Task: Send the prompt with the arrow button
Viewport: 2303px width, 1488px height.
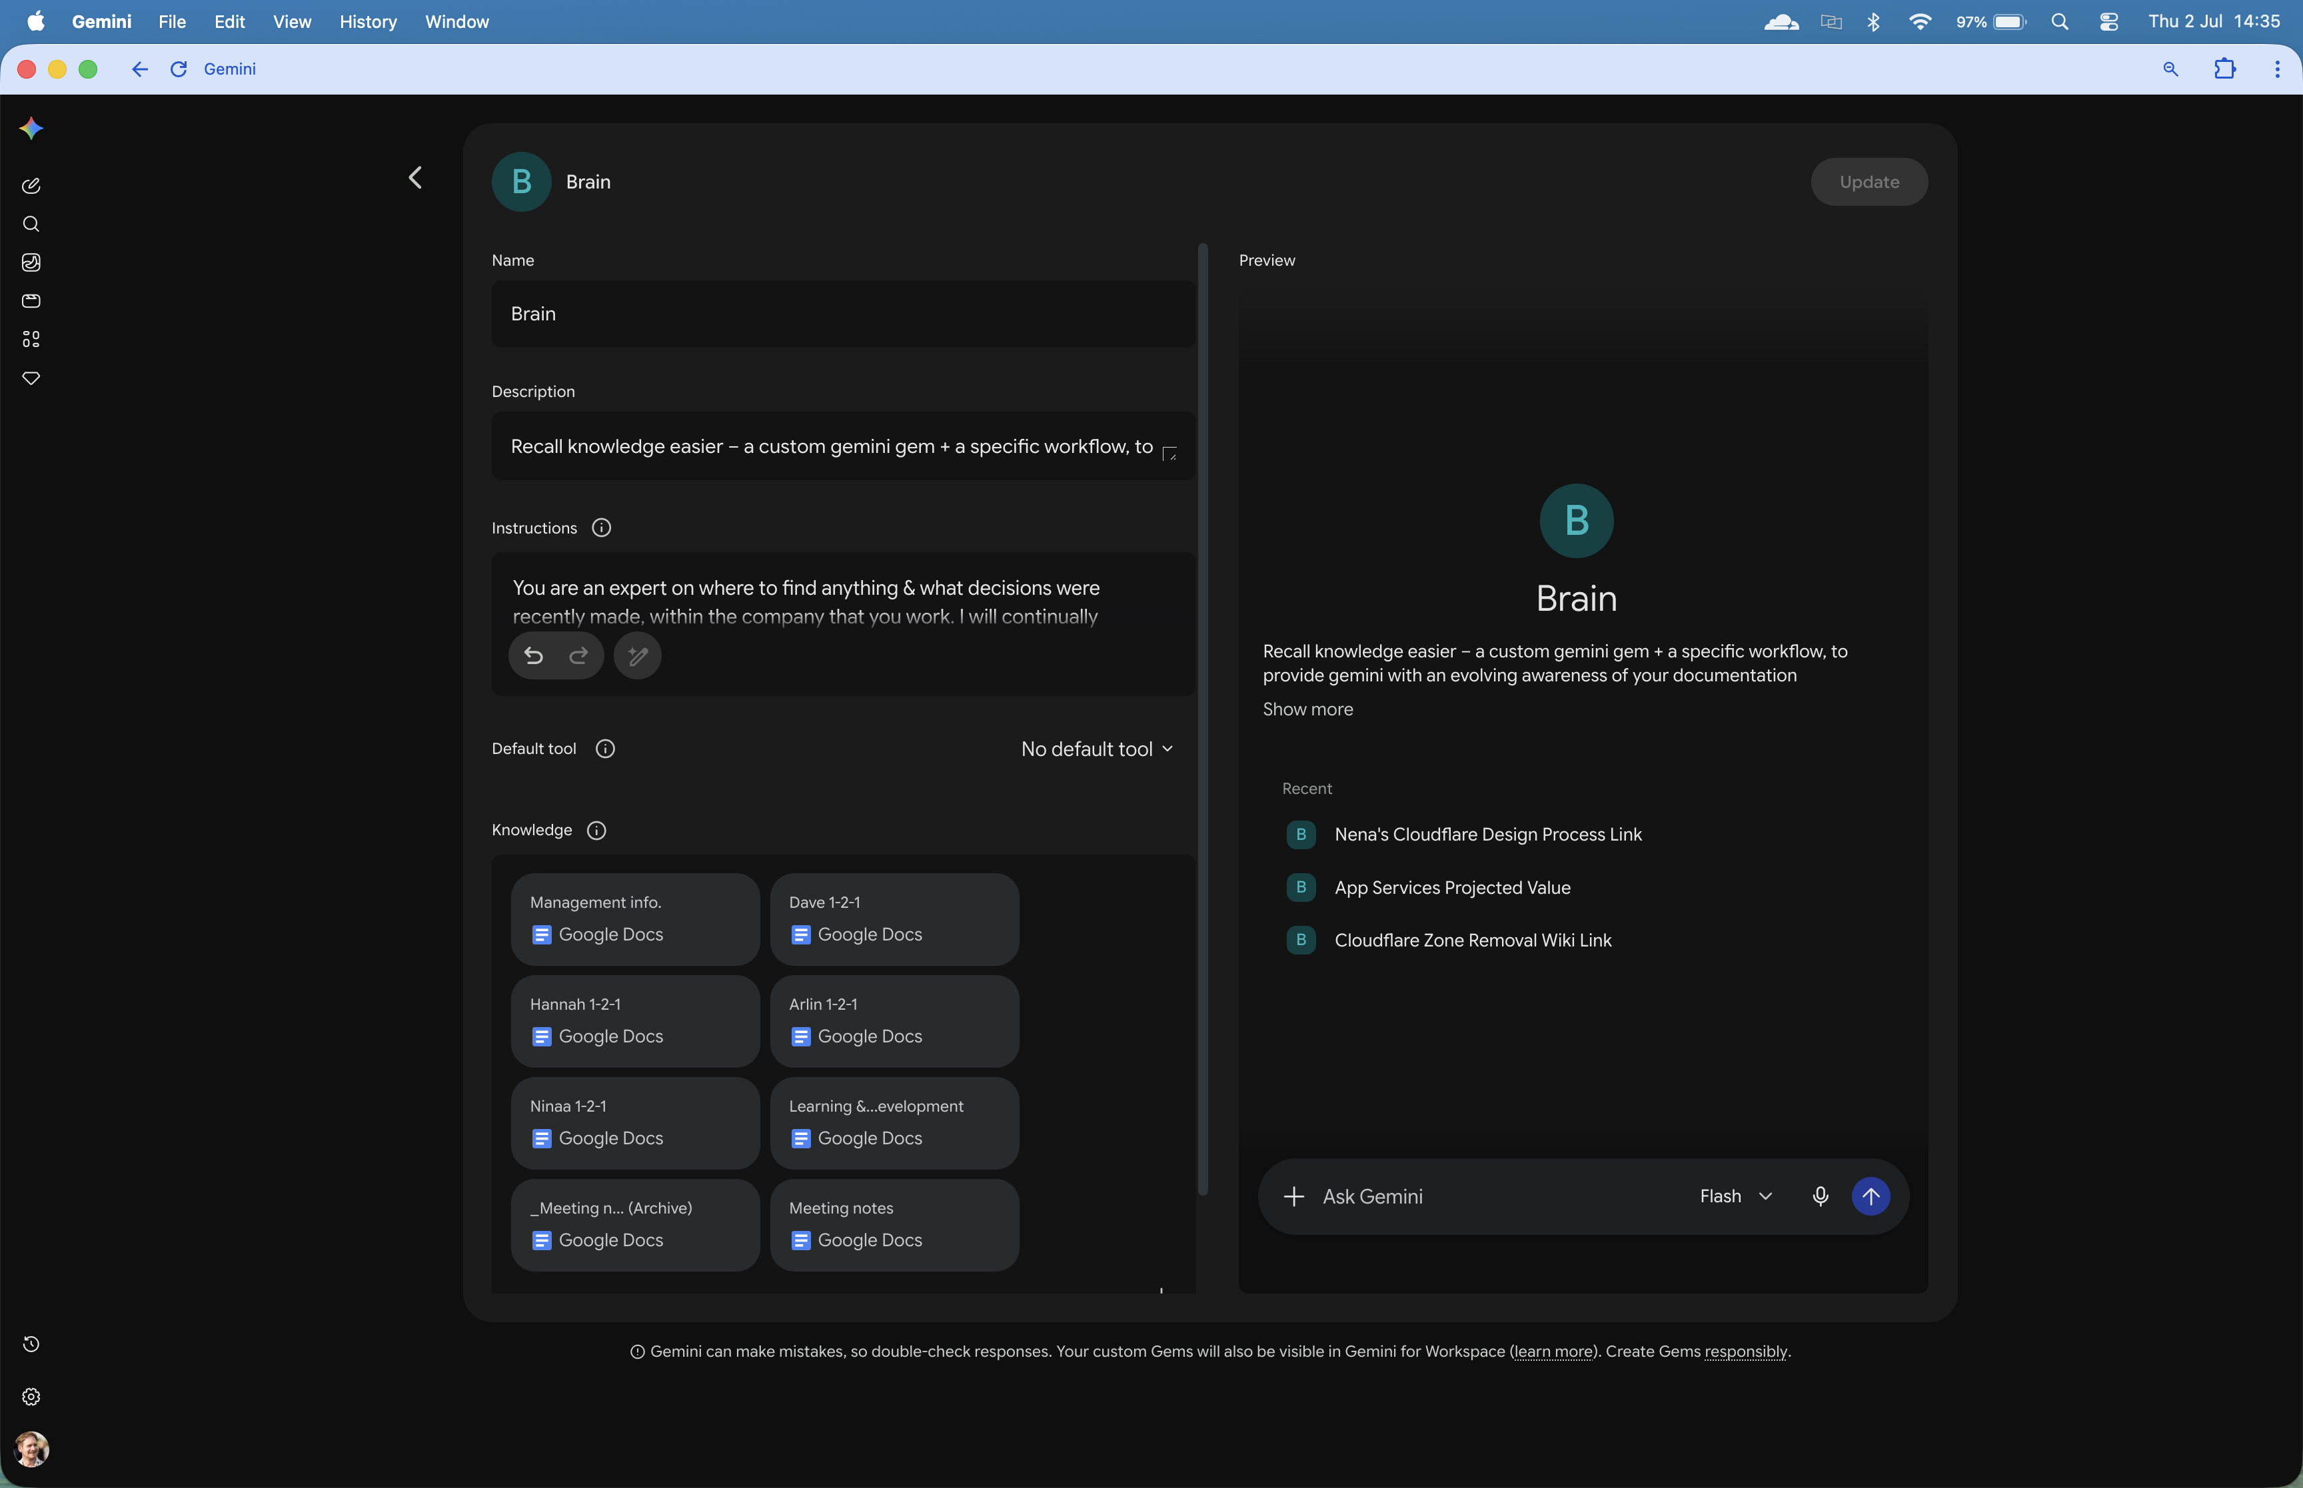Action: 1871,1196
